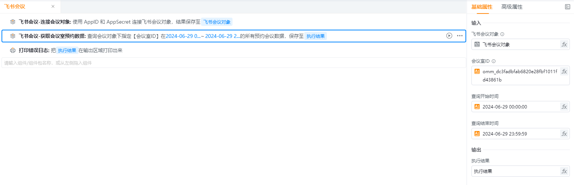Toggle text type icon in 查询开始时间 field

coord(477,107)
